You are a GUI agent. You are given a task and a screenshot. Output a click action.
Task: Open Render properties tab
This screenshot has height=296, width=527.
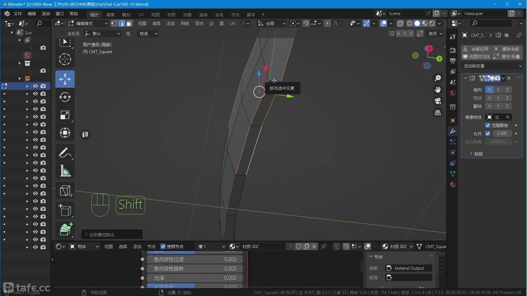pyautogui.click(x=453, y=50)
